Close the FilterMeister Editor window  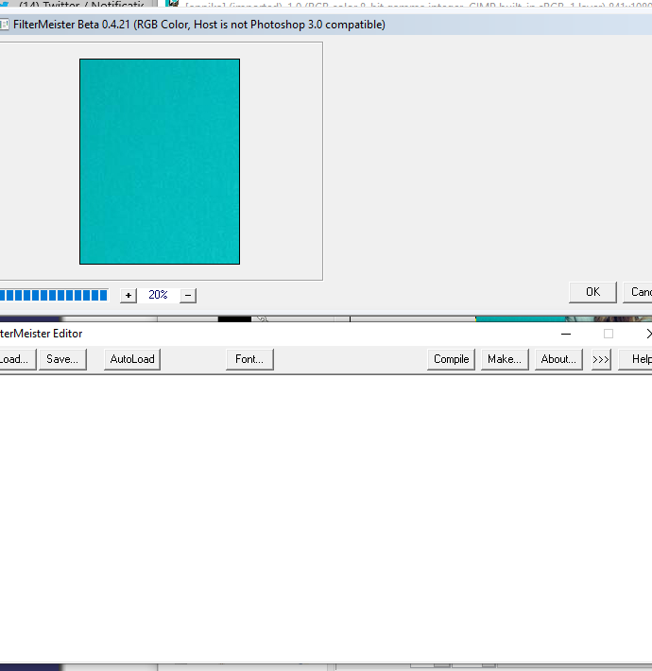click(647, 334)
